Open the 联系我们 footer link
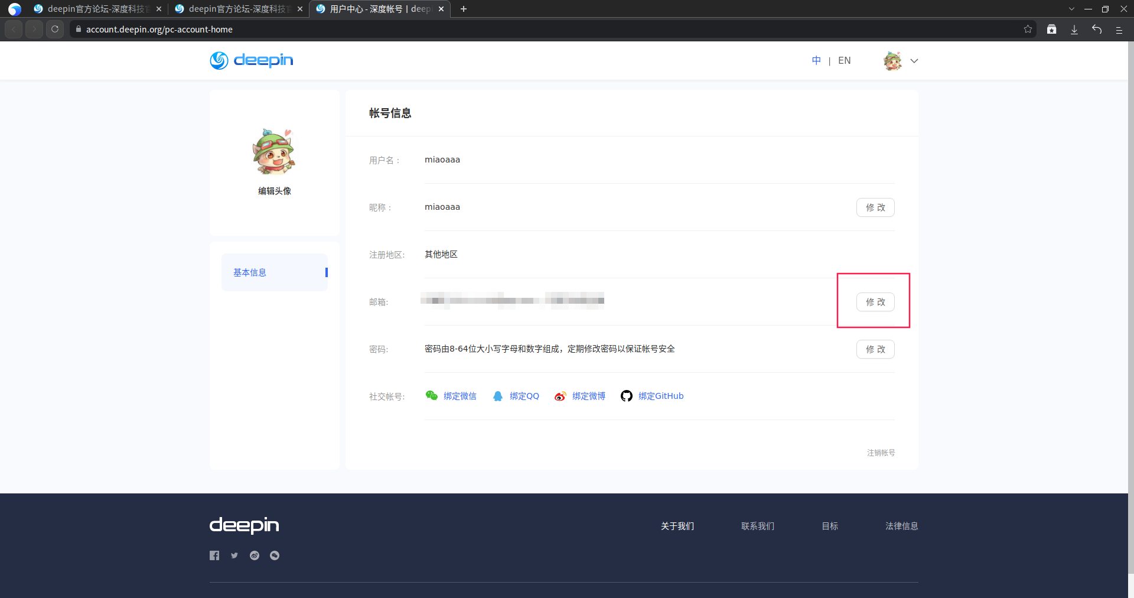The image size is (1134, 598). 758,526
